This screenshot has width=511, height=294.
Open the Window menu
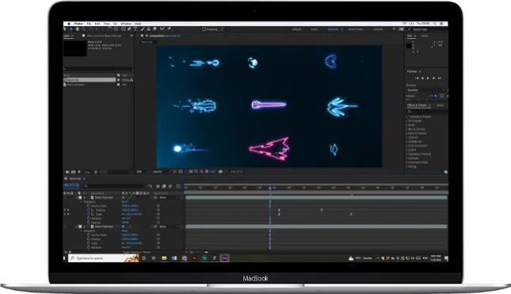(x=126, y=24)
